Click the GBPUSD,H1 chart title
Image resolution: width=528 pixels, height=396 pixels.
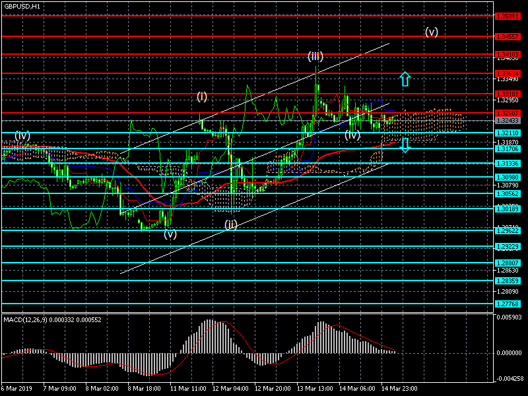22,7
